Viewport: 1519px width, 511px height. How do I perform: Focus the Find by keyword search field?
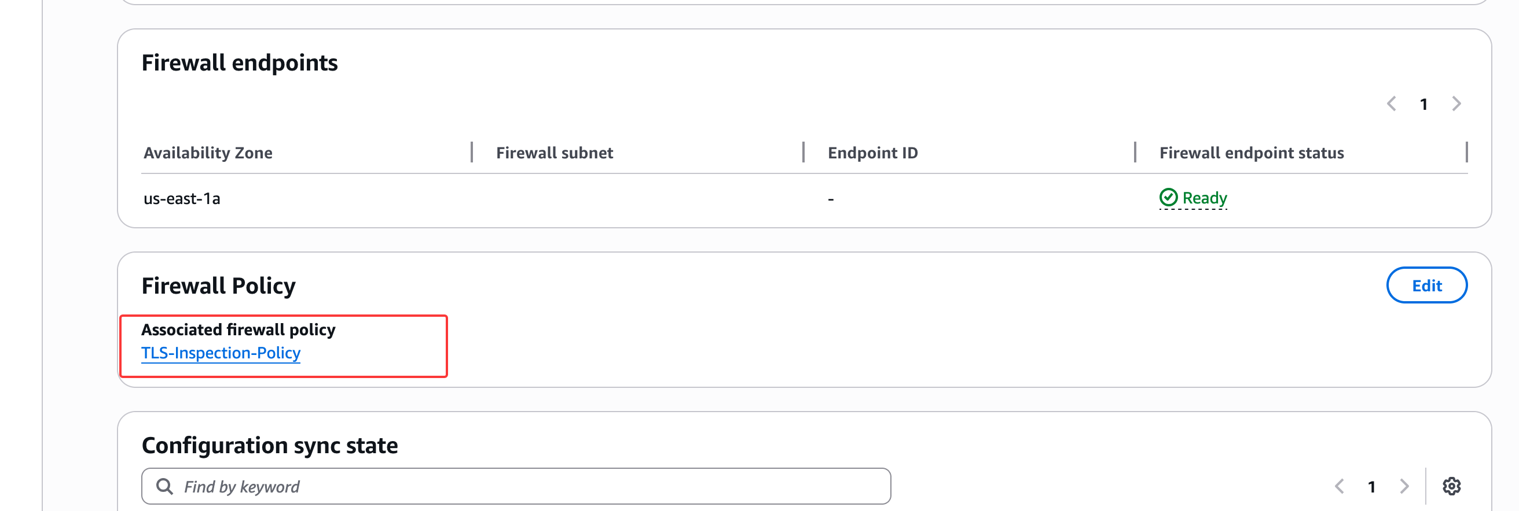[531, 486]
